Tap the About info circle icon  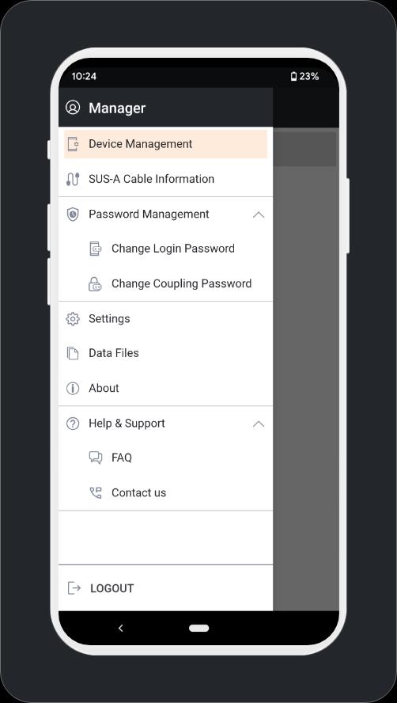pos(73,388)
